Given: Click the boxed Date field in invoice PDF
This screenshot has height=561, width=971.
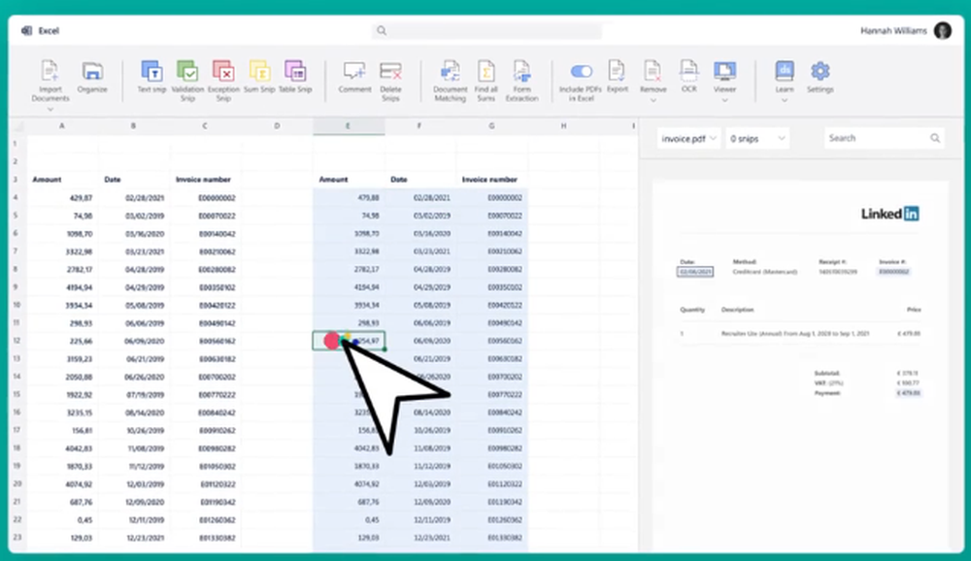Looking at the screenshot, I should click(695, 272).
